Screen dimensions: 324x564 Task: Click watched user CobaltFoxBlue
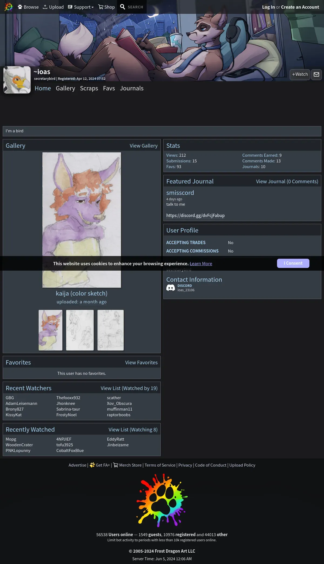tap(70, 450)
